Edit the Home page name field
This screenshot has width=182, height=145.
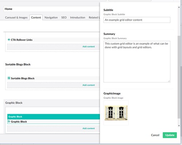(52, 9)
